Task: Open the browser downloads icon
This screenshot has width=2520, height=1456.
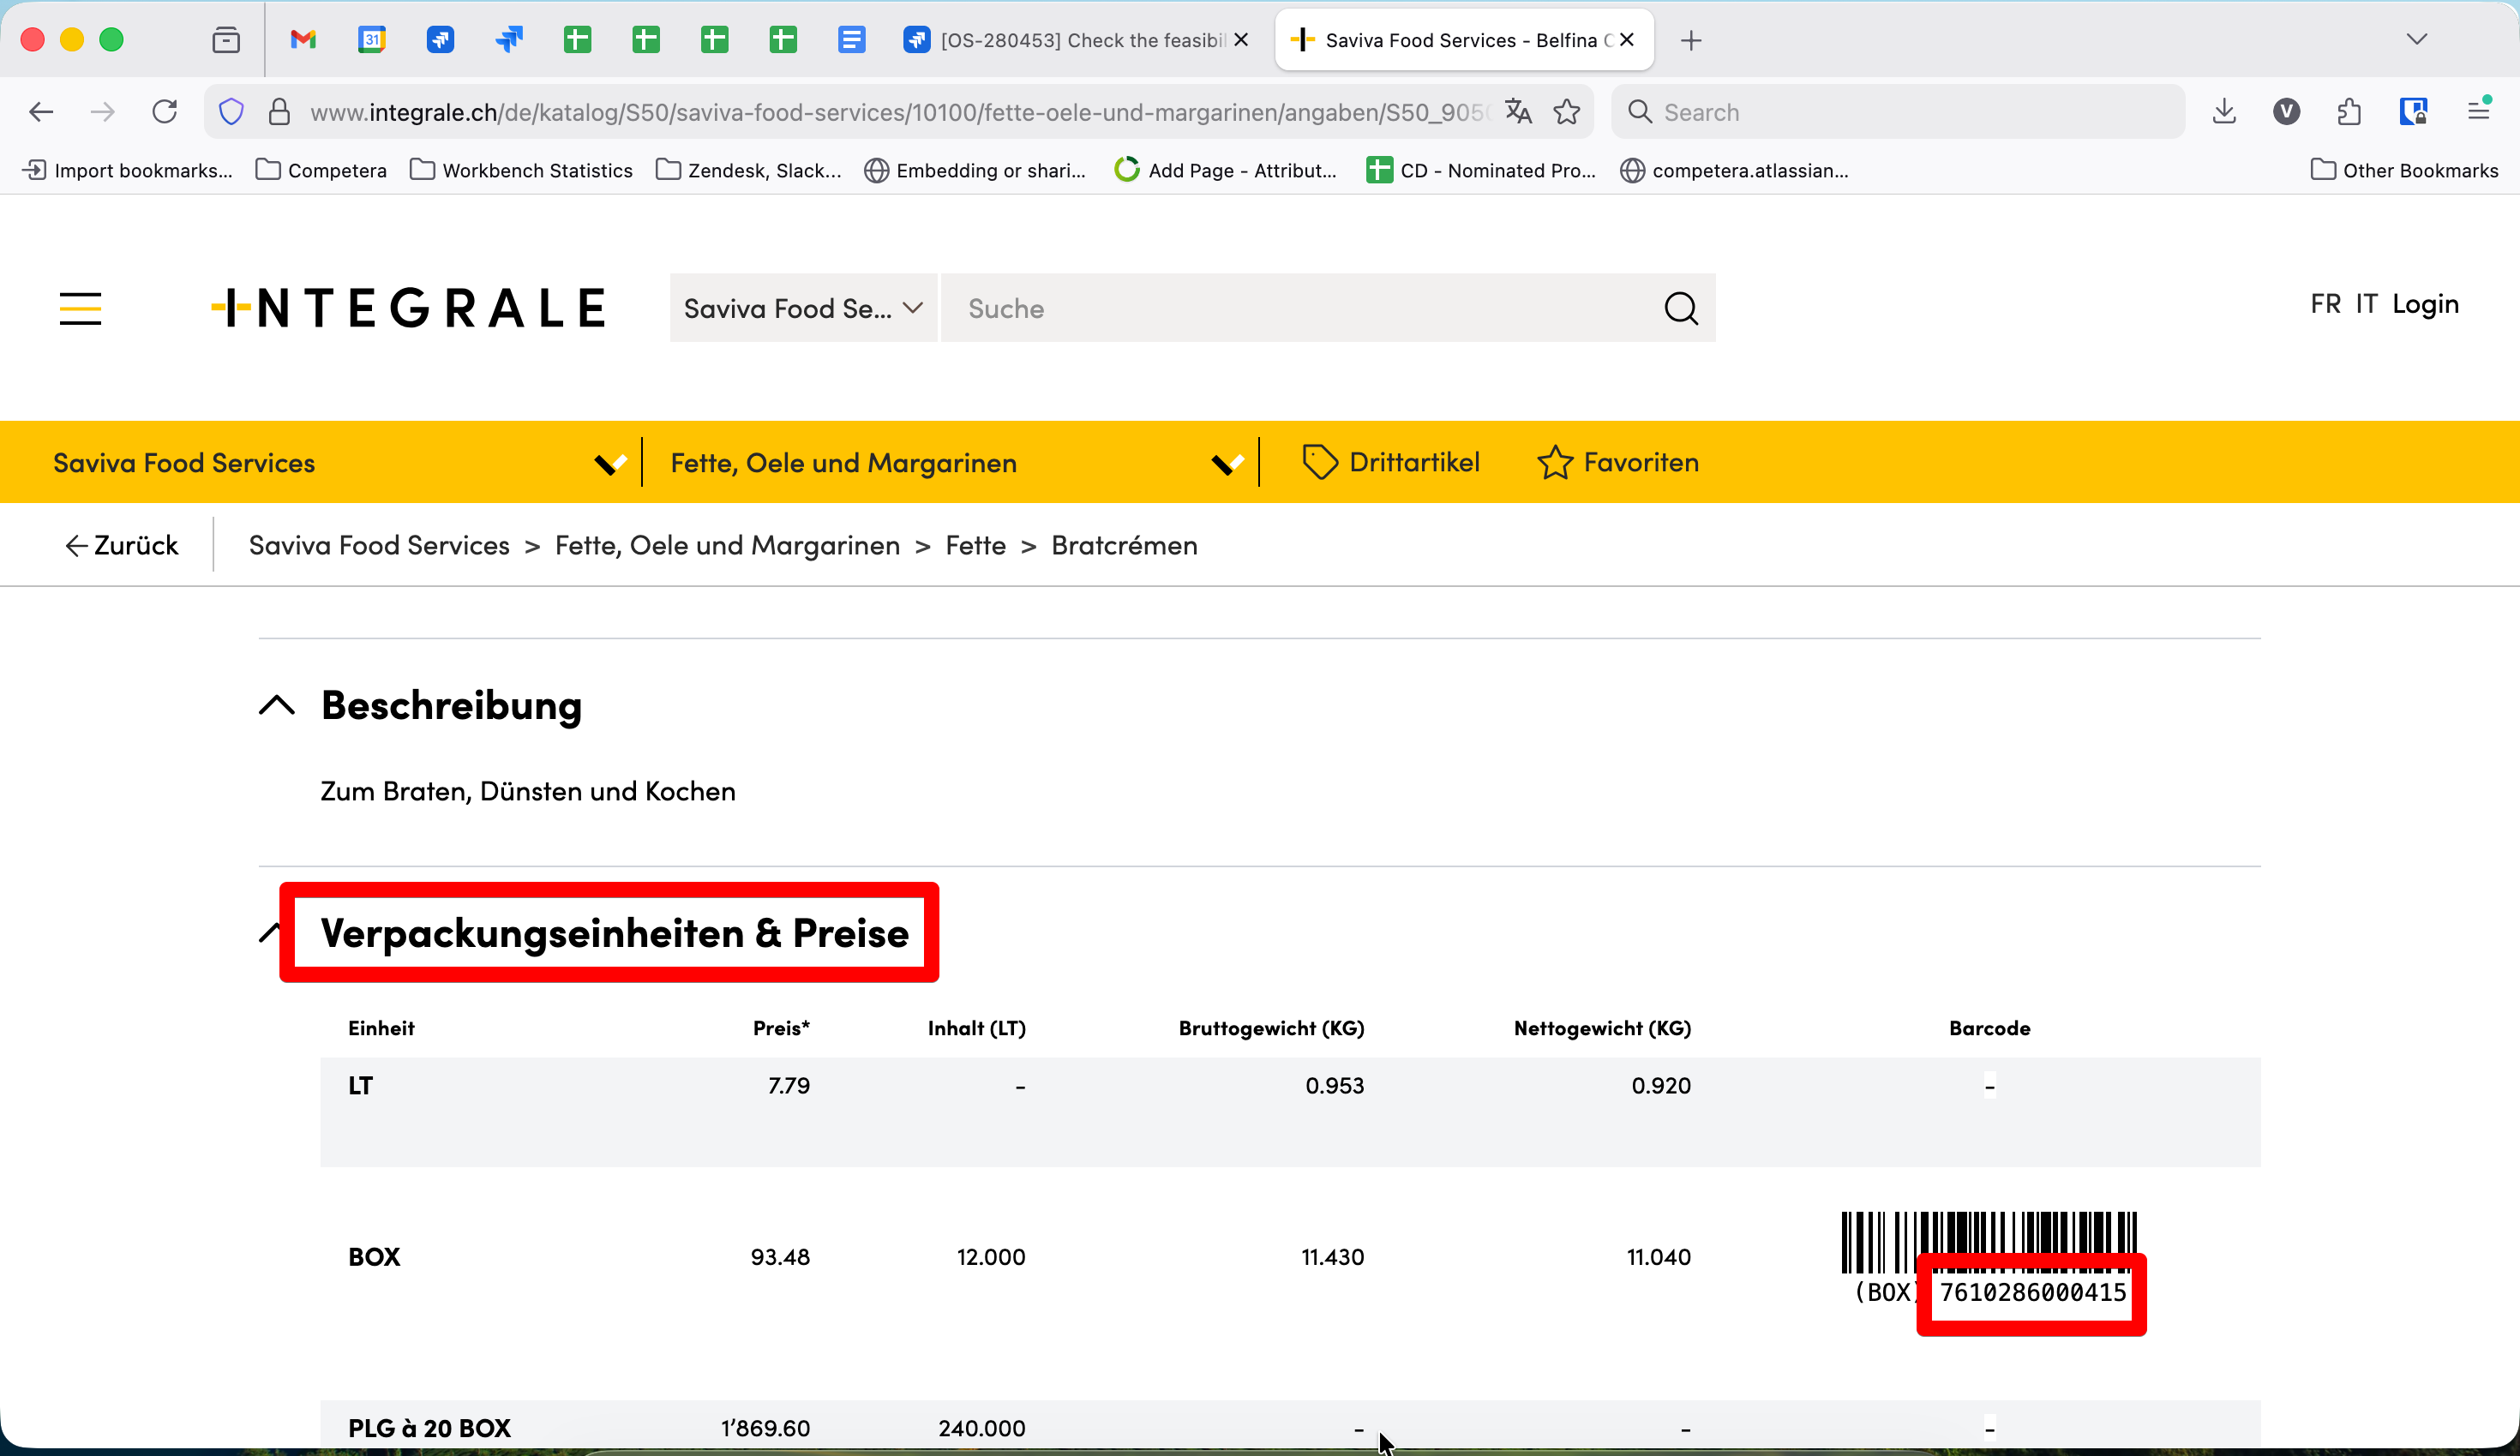Action: click(2224, 112)
